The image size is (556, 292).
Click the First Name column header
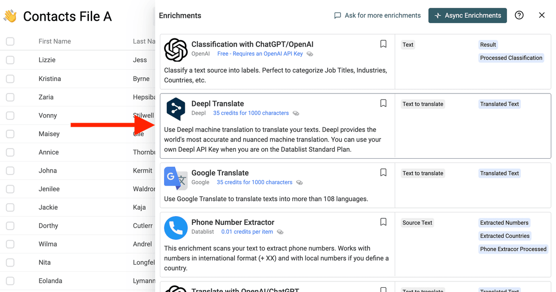tap(55, 41)
